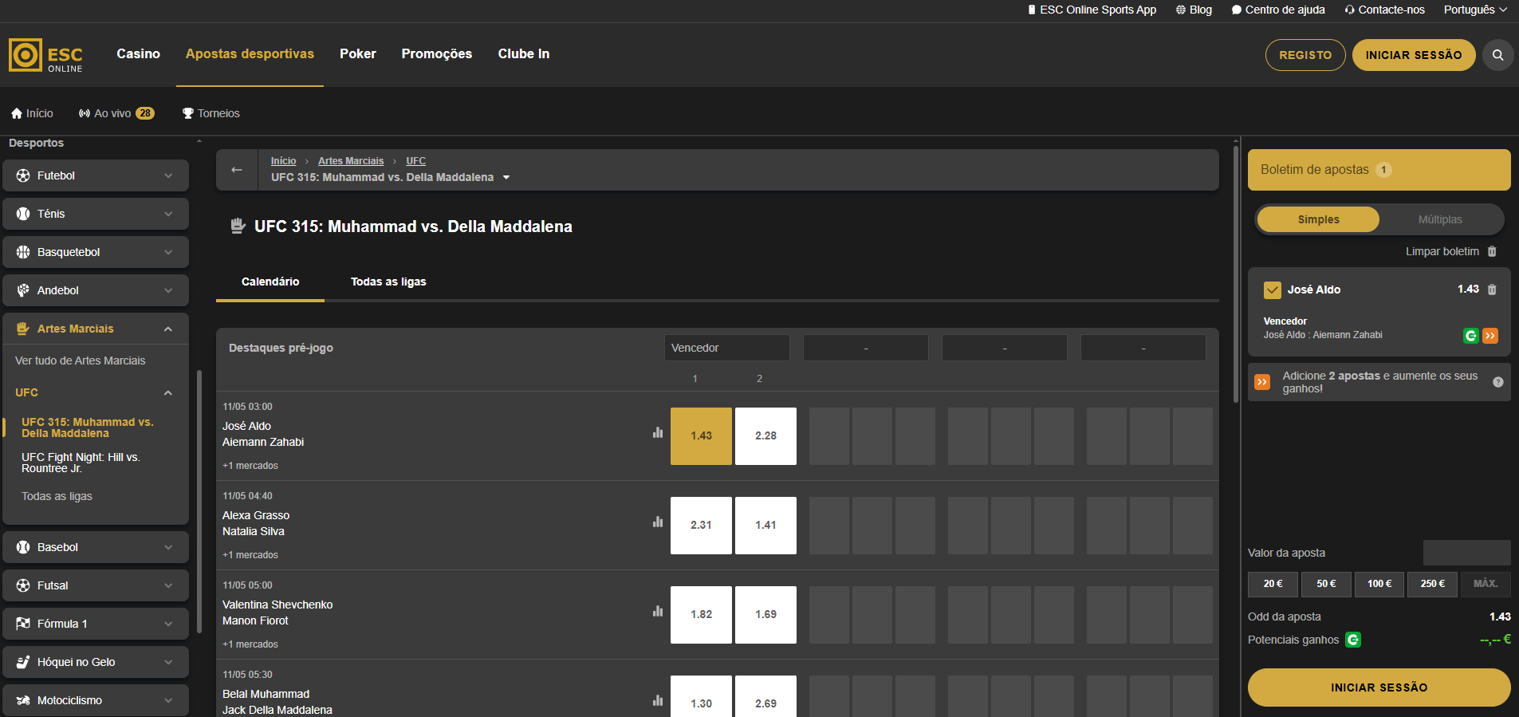This screenshot has width=1519, height=717.
Task: Open statistics icon for Belal Muhammad fight
Action: click(x=658, y=700)
